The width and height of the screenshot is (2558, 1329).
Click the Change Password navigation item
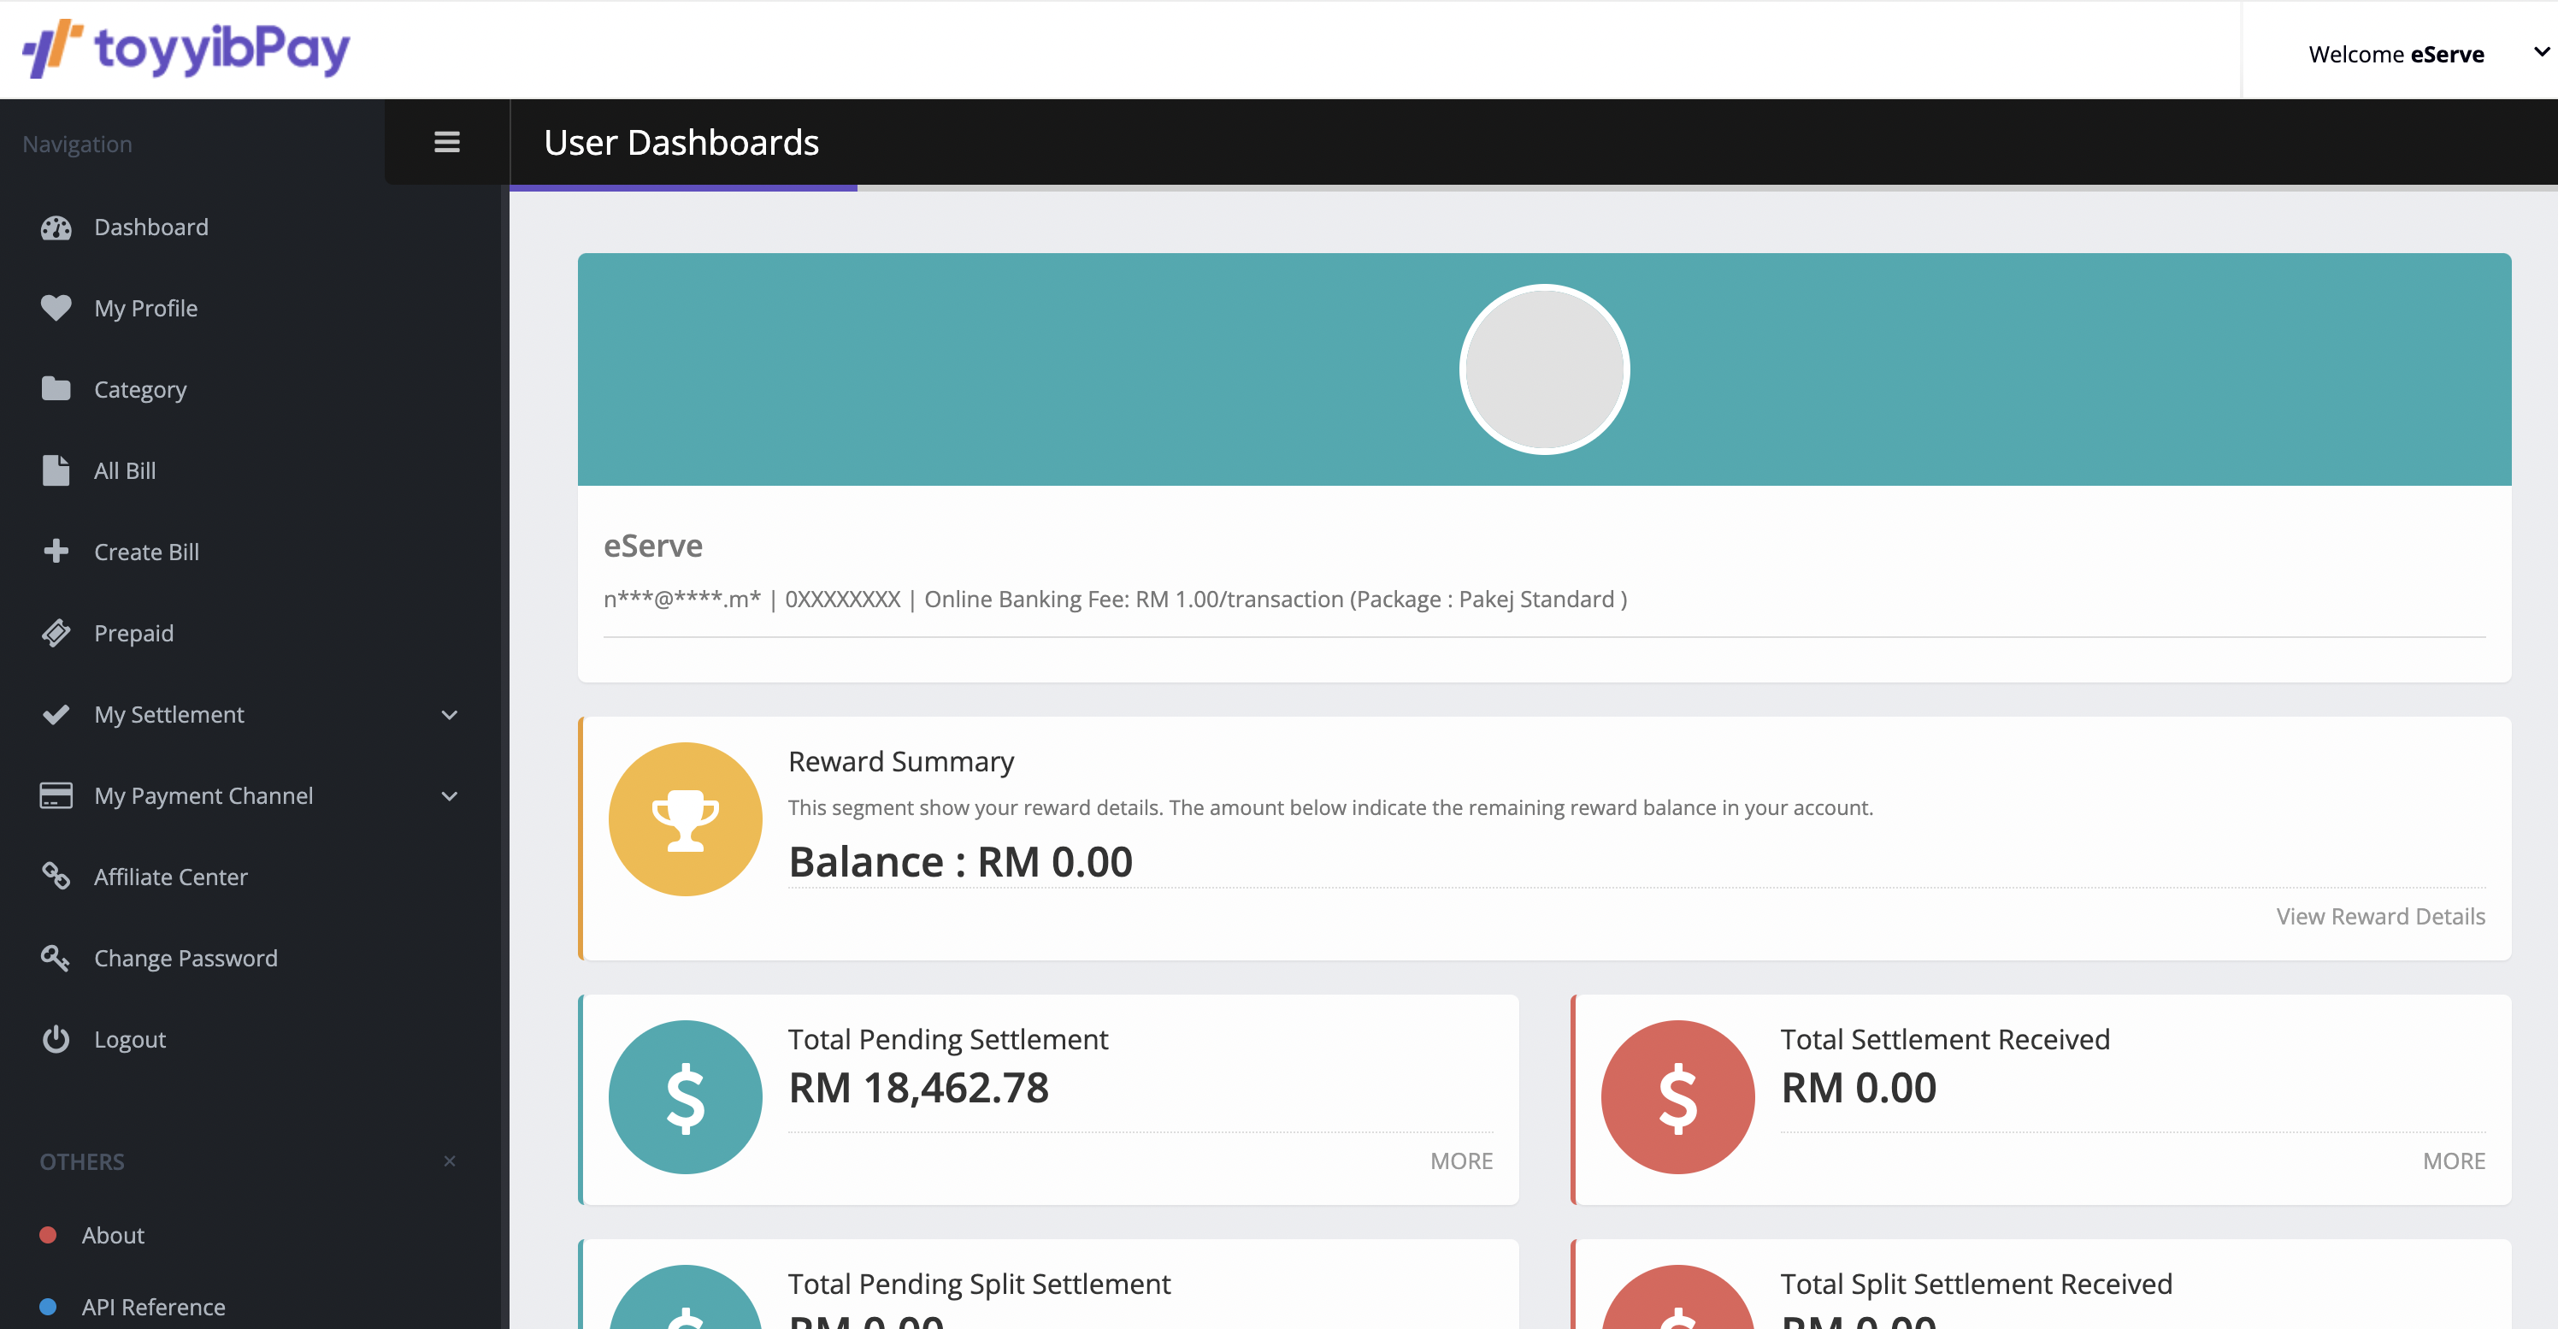[x=186, y=958]
